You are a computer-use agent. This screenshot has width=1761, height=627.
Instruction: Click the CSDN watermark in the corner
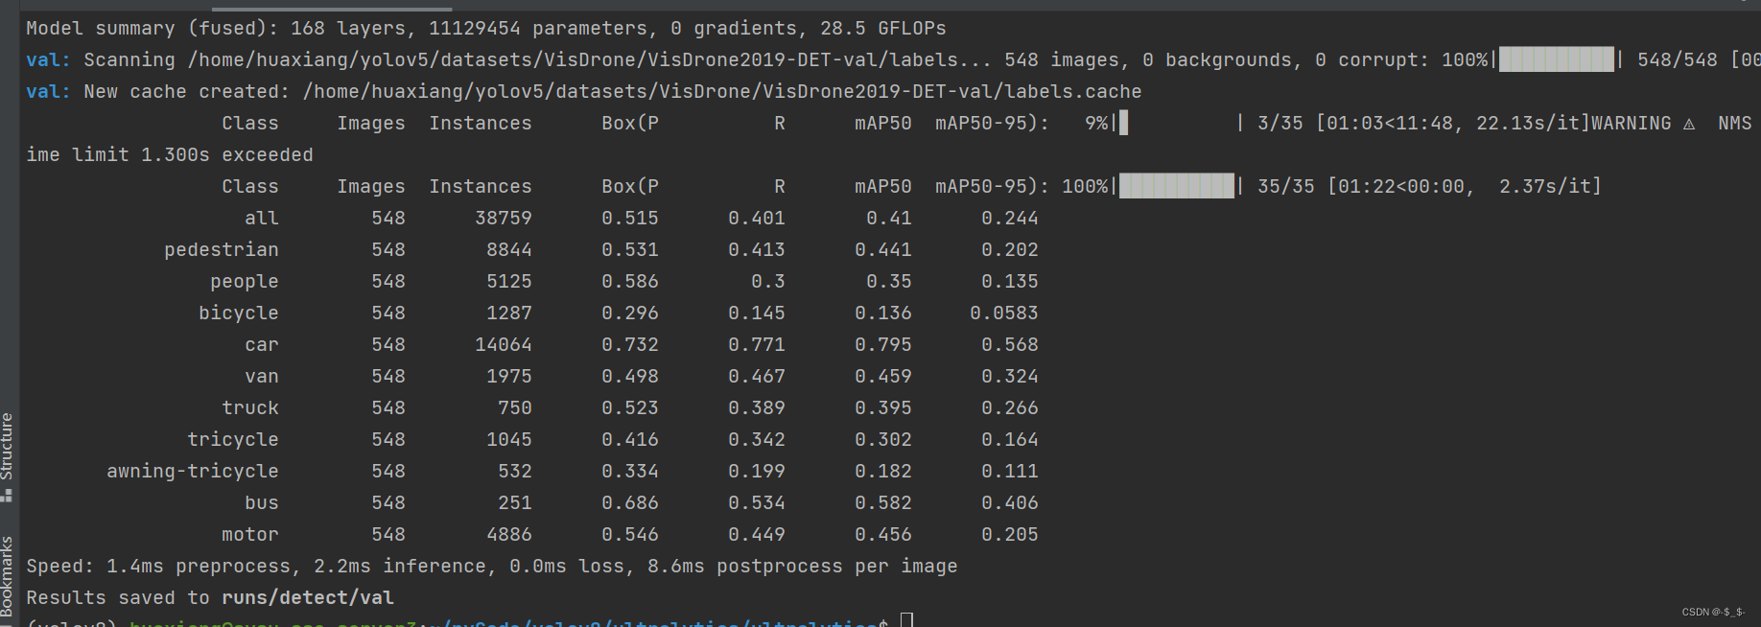pos(1713,612)
